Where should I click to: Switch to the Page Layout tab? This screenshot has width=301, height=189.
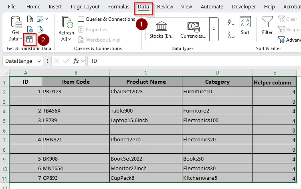click(85, 7)
